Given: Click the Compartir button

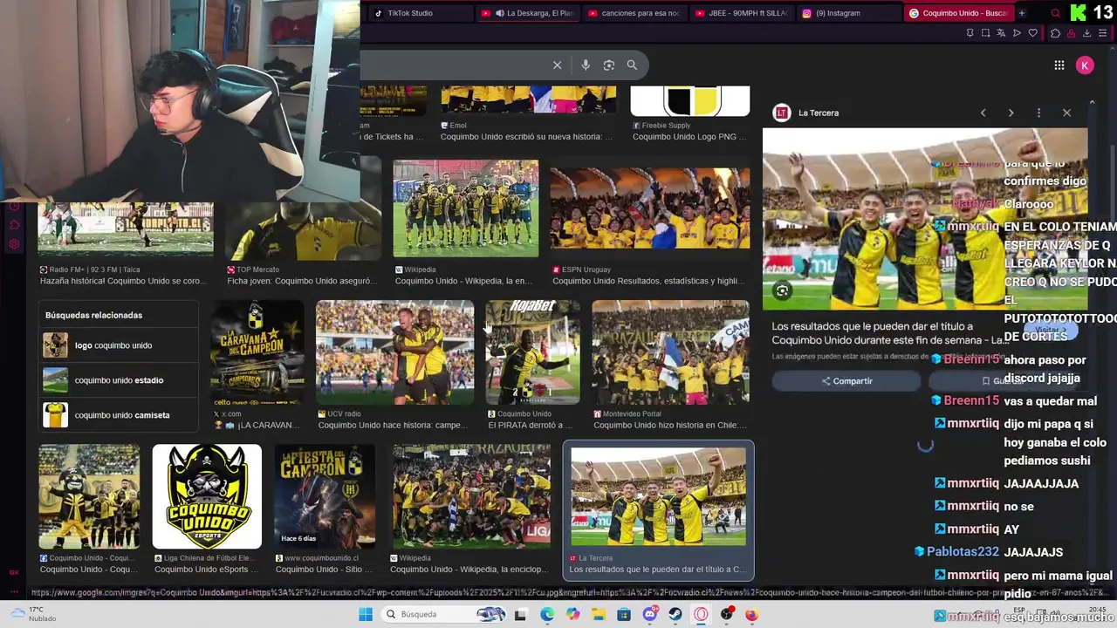Looking at the screenshot, I should 846,381.
